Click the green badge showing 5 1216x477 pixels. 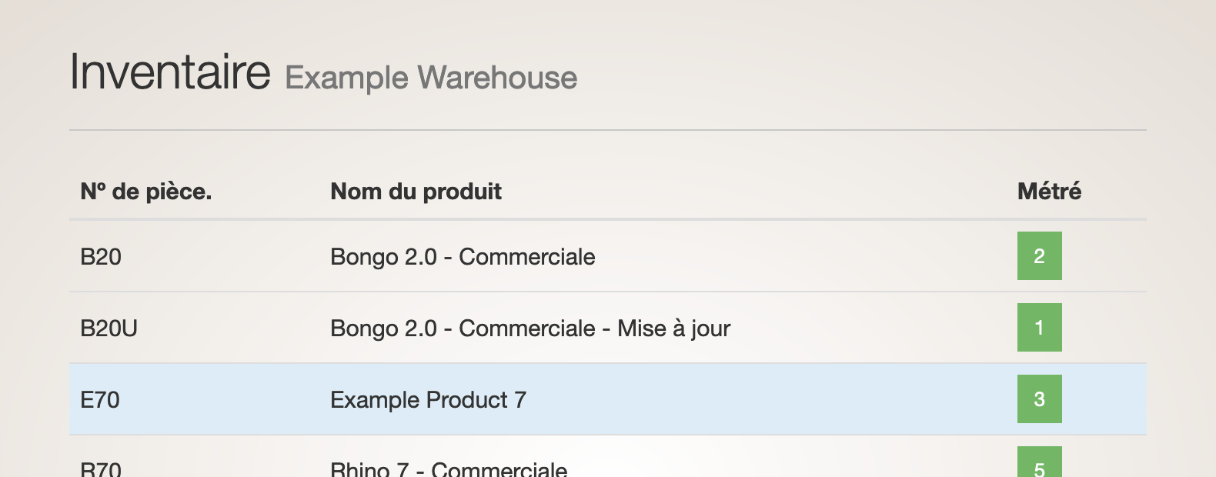click(1039, 462)
